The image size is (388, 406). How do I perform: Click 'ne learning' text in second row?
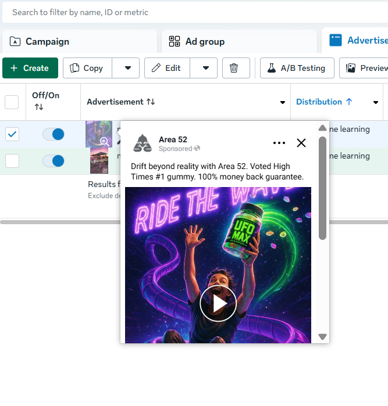(x=350, y=156)
